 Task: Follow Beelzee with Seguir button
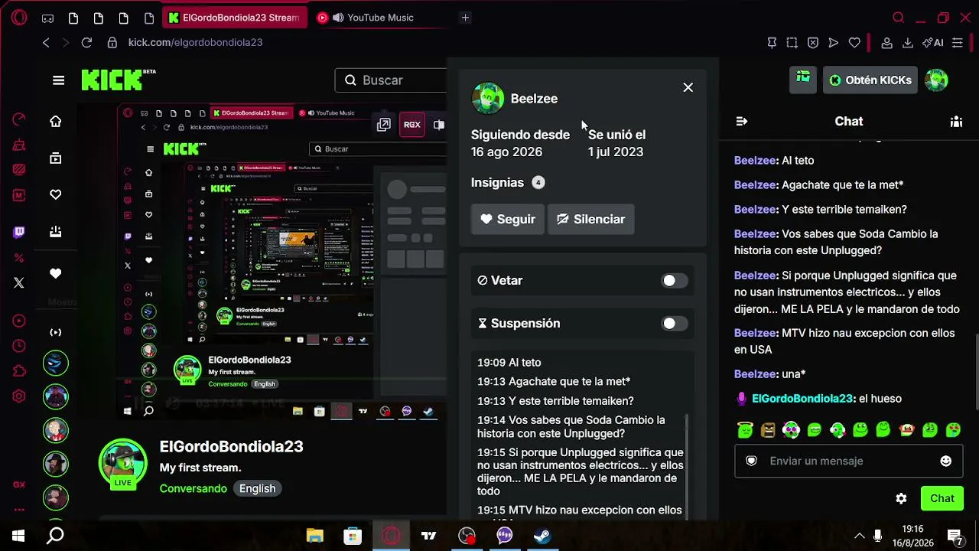(x=507, y=220)
